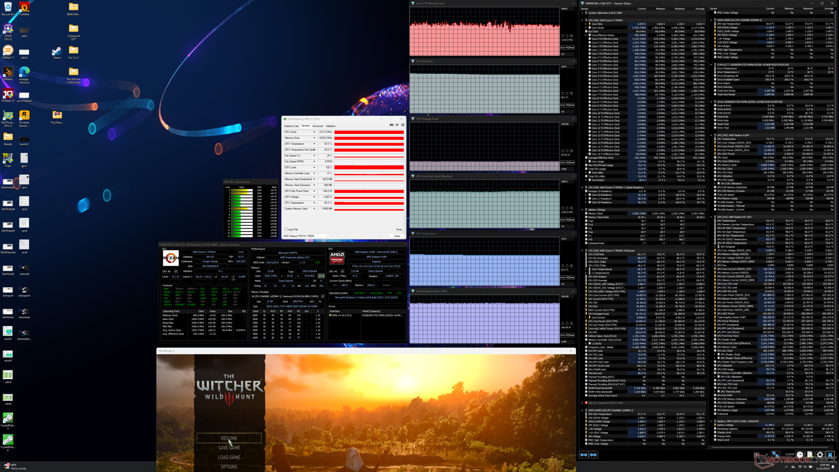Click HWiNFO log-to-file document icon
Screen dimensions: 839x472
[x=810, y=455]
